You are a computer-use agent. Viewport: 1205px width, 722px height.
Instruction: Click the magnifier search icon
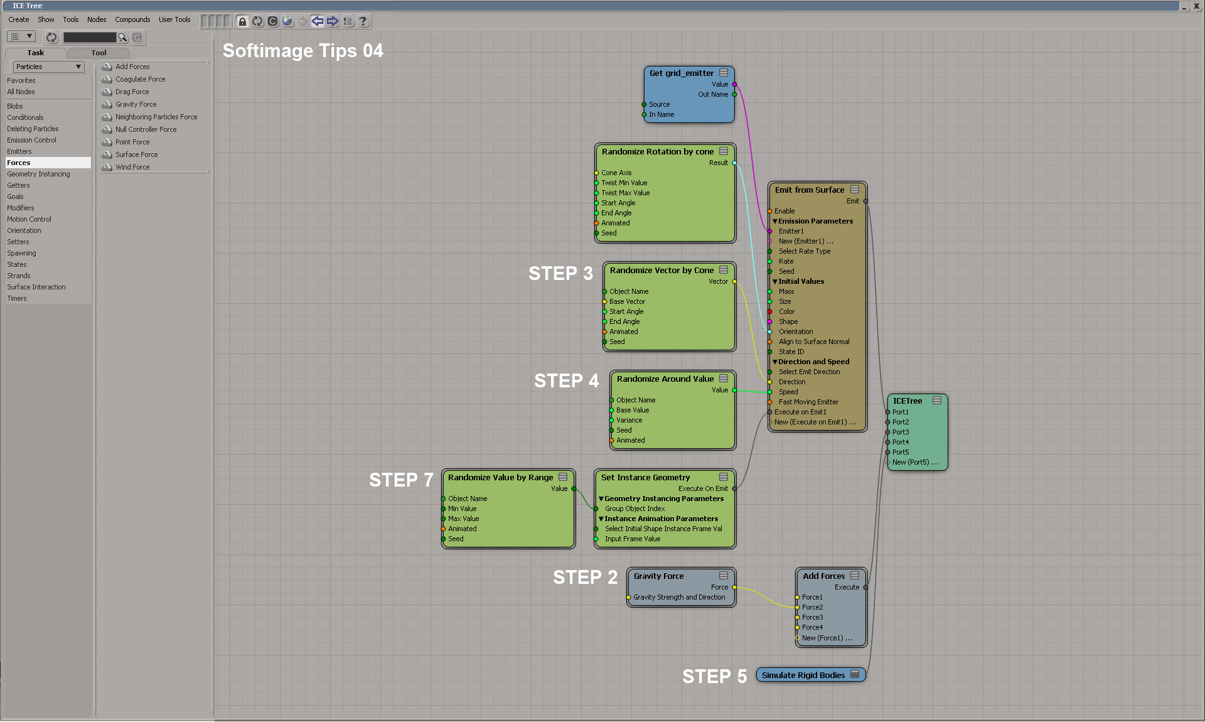123,38
